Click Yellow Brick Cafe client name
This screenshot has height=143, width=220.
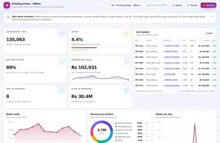click(153, 63)
